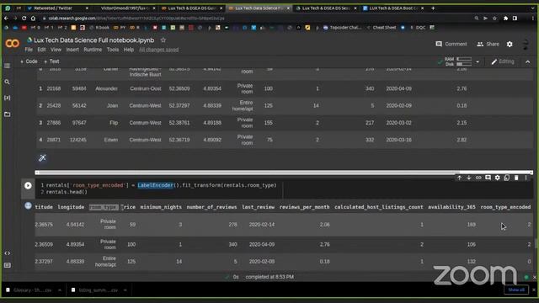Reload the page in browser
Screen dimensions: 539x303
coord(24,19)
